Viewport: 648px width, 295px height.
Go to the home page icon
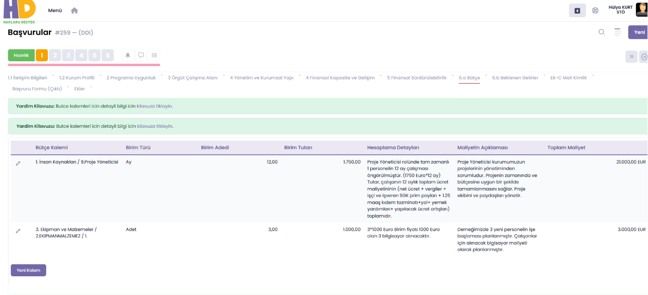tap(74, 10)
